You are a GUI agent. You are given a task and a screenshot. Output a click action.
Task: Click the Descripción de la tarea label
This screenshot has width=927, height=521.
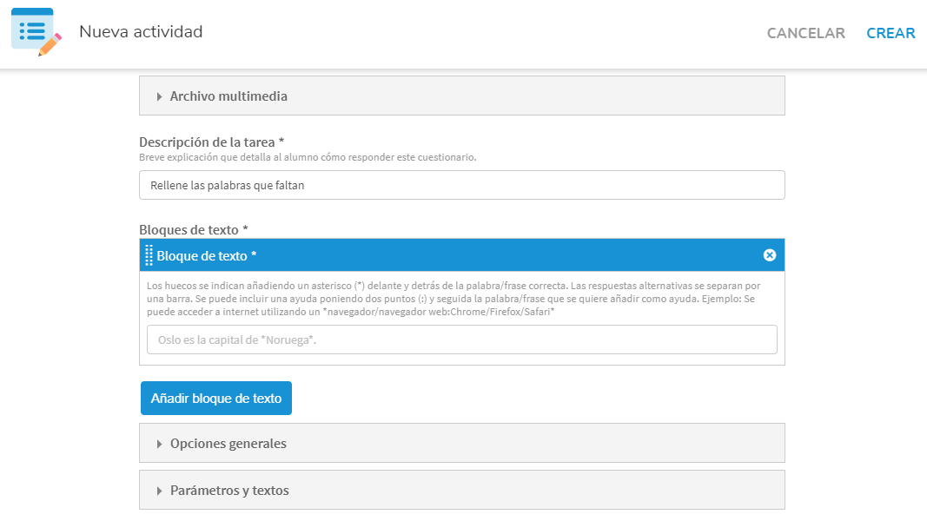coord(211,142)
